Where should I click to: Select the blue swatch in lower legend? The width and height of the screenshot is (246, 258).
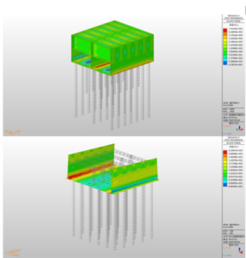click(225, 185)
